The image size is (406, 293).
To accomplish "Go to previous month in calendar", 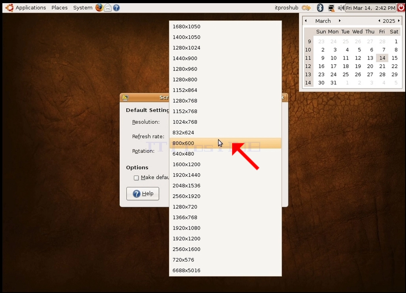I will pyautogui.click(x=306, y=20).
